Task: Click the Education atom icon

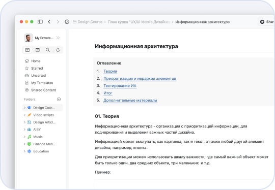Action: pos(30,151)
